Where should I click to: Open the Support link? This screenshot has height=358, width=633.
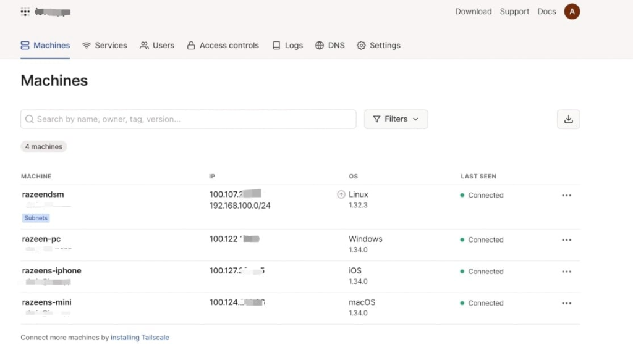[514, 12]
